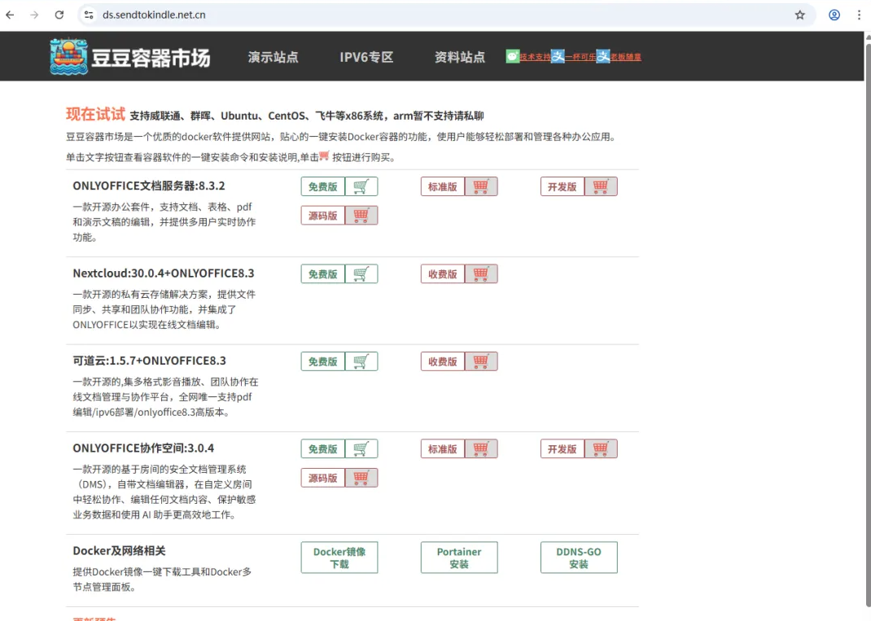Click the DDNS-GO安装 button
The image size is (871, 621).
[579, 558]
